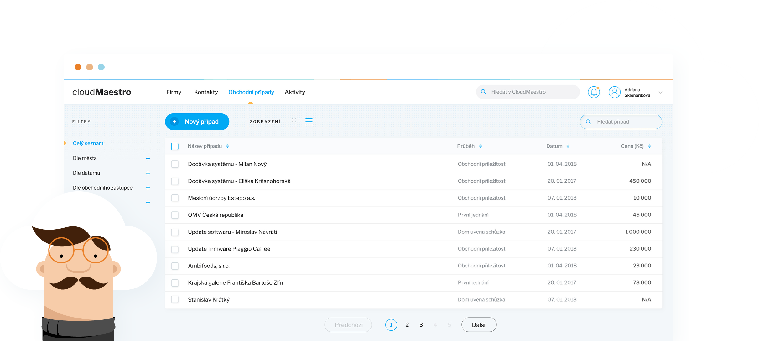Sort by Název případu arrows
759x341 pixels.
[228, 146]
